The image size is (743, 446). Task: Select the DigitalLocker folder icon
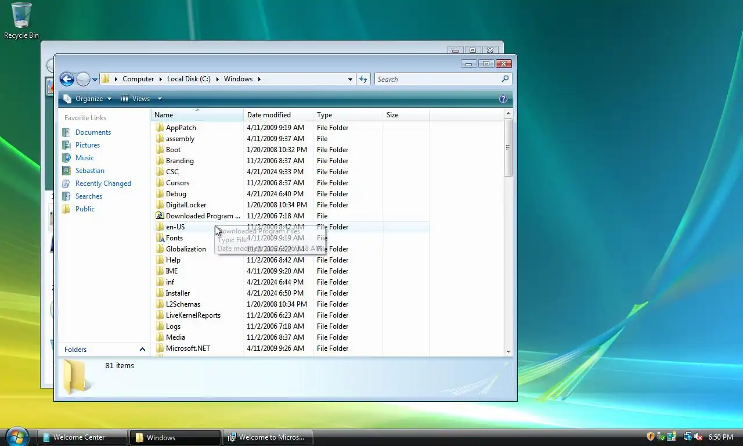coord(160,205)
